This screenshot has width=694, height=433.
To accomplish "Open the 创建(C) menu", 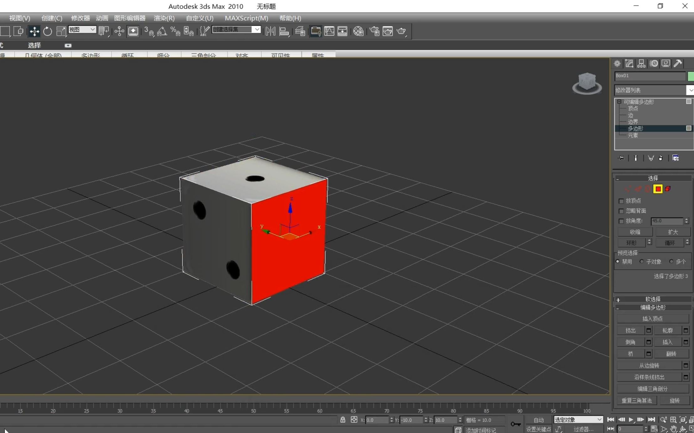I will tap(52, 18).
